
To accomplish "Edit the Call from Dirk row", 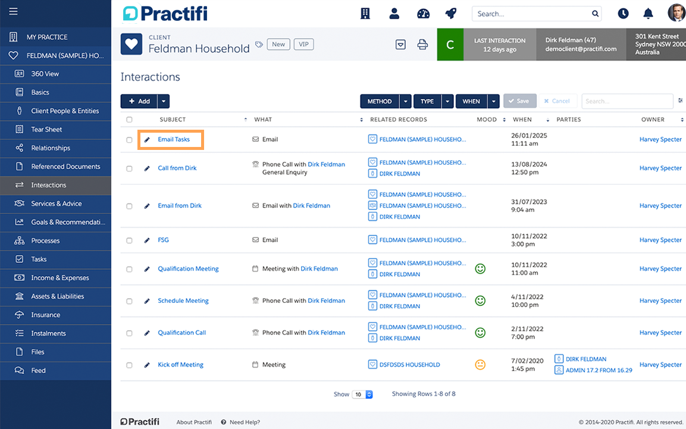I will click(147, 168).
